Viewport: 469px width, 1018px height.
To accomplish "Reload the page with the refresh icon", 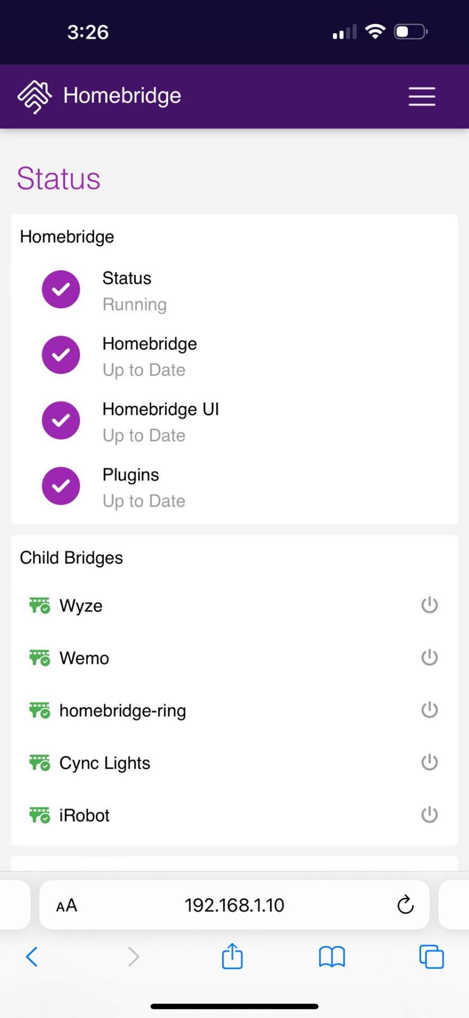I will point(405,905).
